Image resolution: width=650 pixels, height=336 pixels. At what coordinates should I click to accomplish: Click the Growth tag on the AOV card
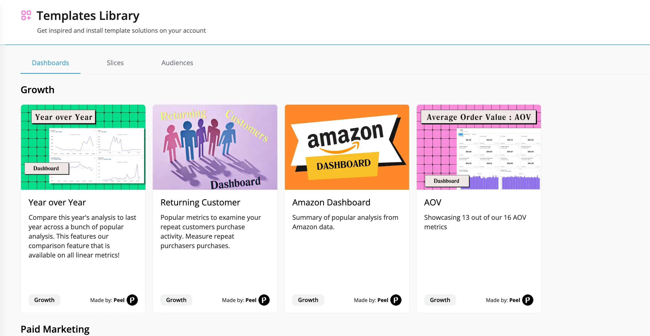440,300
